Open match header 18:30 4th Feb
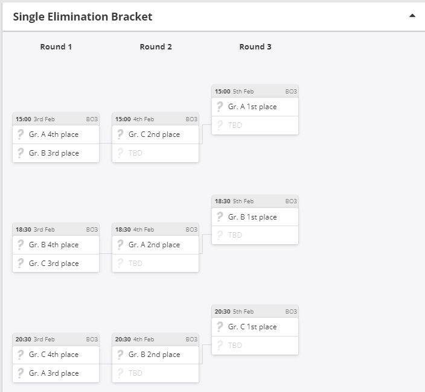The width and height of the screenshot is (425, 392). tap(155, 229)
